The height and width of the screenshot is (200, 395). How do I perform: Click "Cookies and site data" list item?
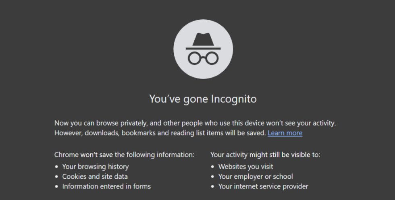coord(95,176)
